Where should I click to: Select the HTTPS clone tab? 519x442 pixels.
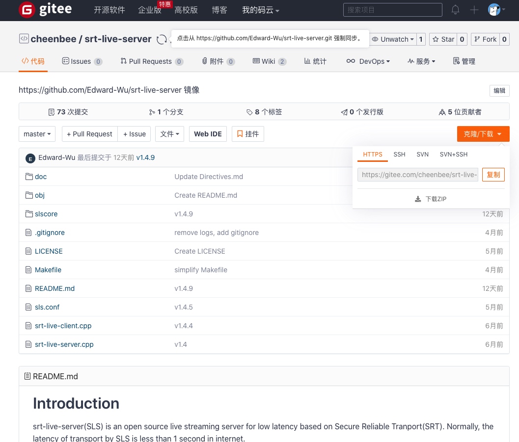pos(372,155)
